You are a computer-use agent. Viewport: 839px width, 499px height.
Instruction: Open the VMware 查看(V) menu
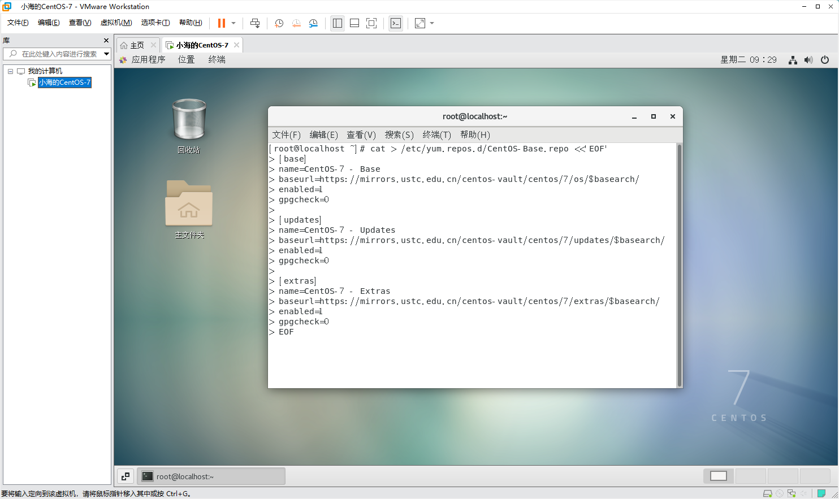pyautogui.click(x=80, y=23)
